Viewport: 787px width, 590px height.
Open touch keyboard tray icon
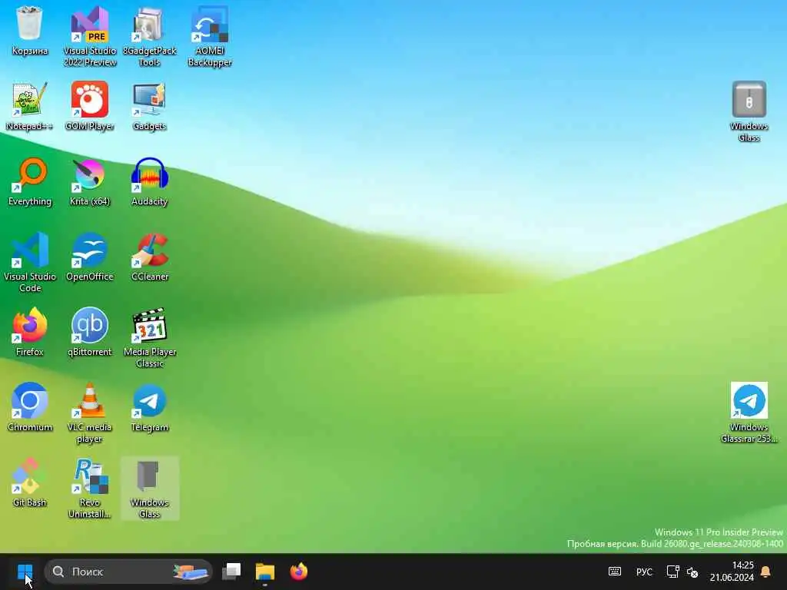(x=615, y=572)
